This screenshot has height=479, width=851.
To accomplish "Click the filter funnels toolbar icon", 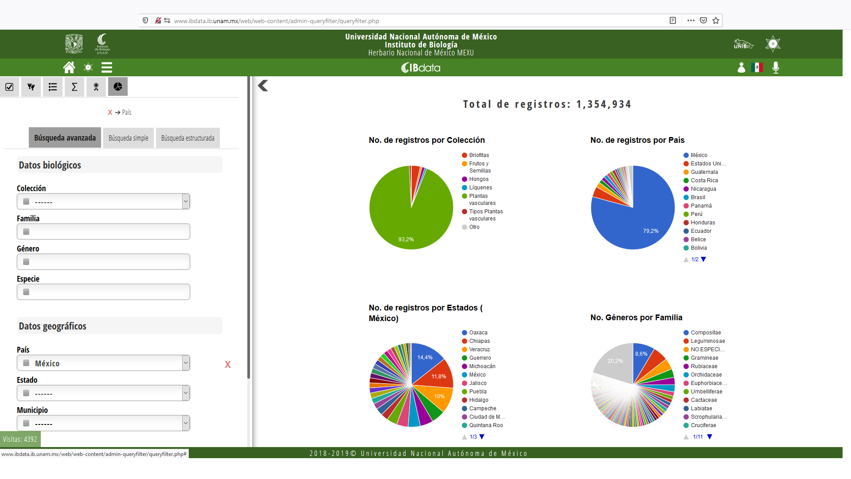I will click(x=31, y=87).
